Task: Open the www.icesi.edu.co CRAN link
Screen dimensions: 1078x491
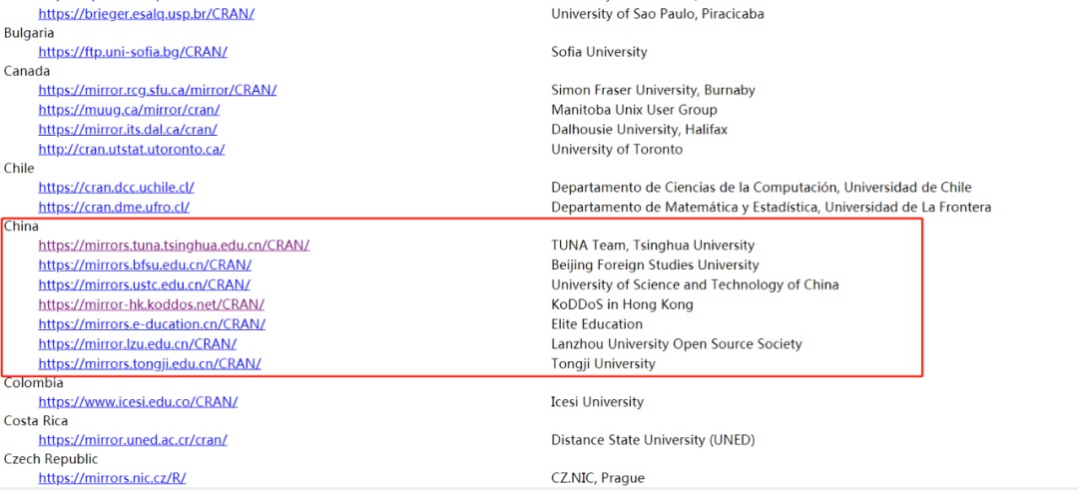Action: click(138, 401)
